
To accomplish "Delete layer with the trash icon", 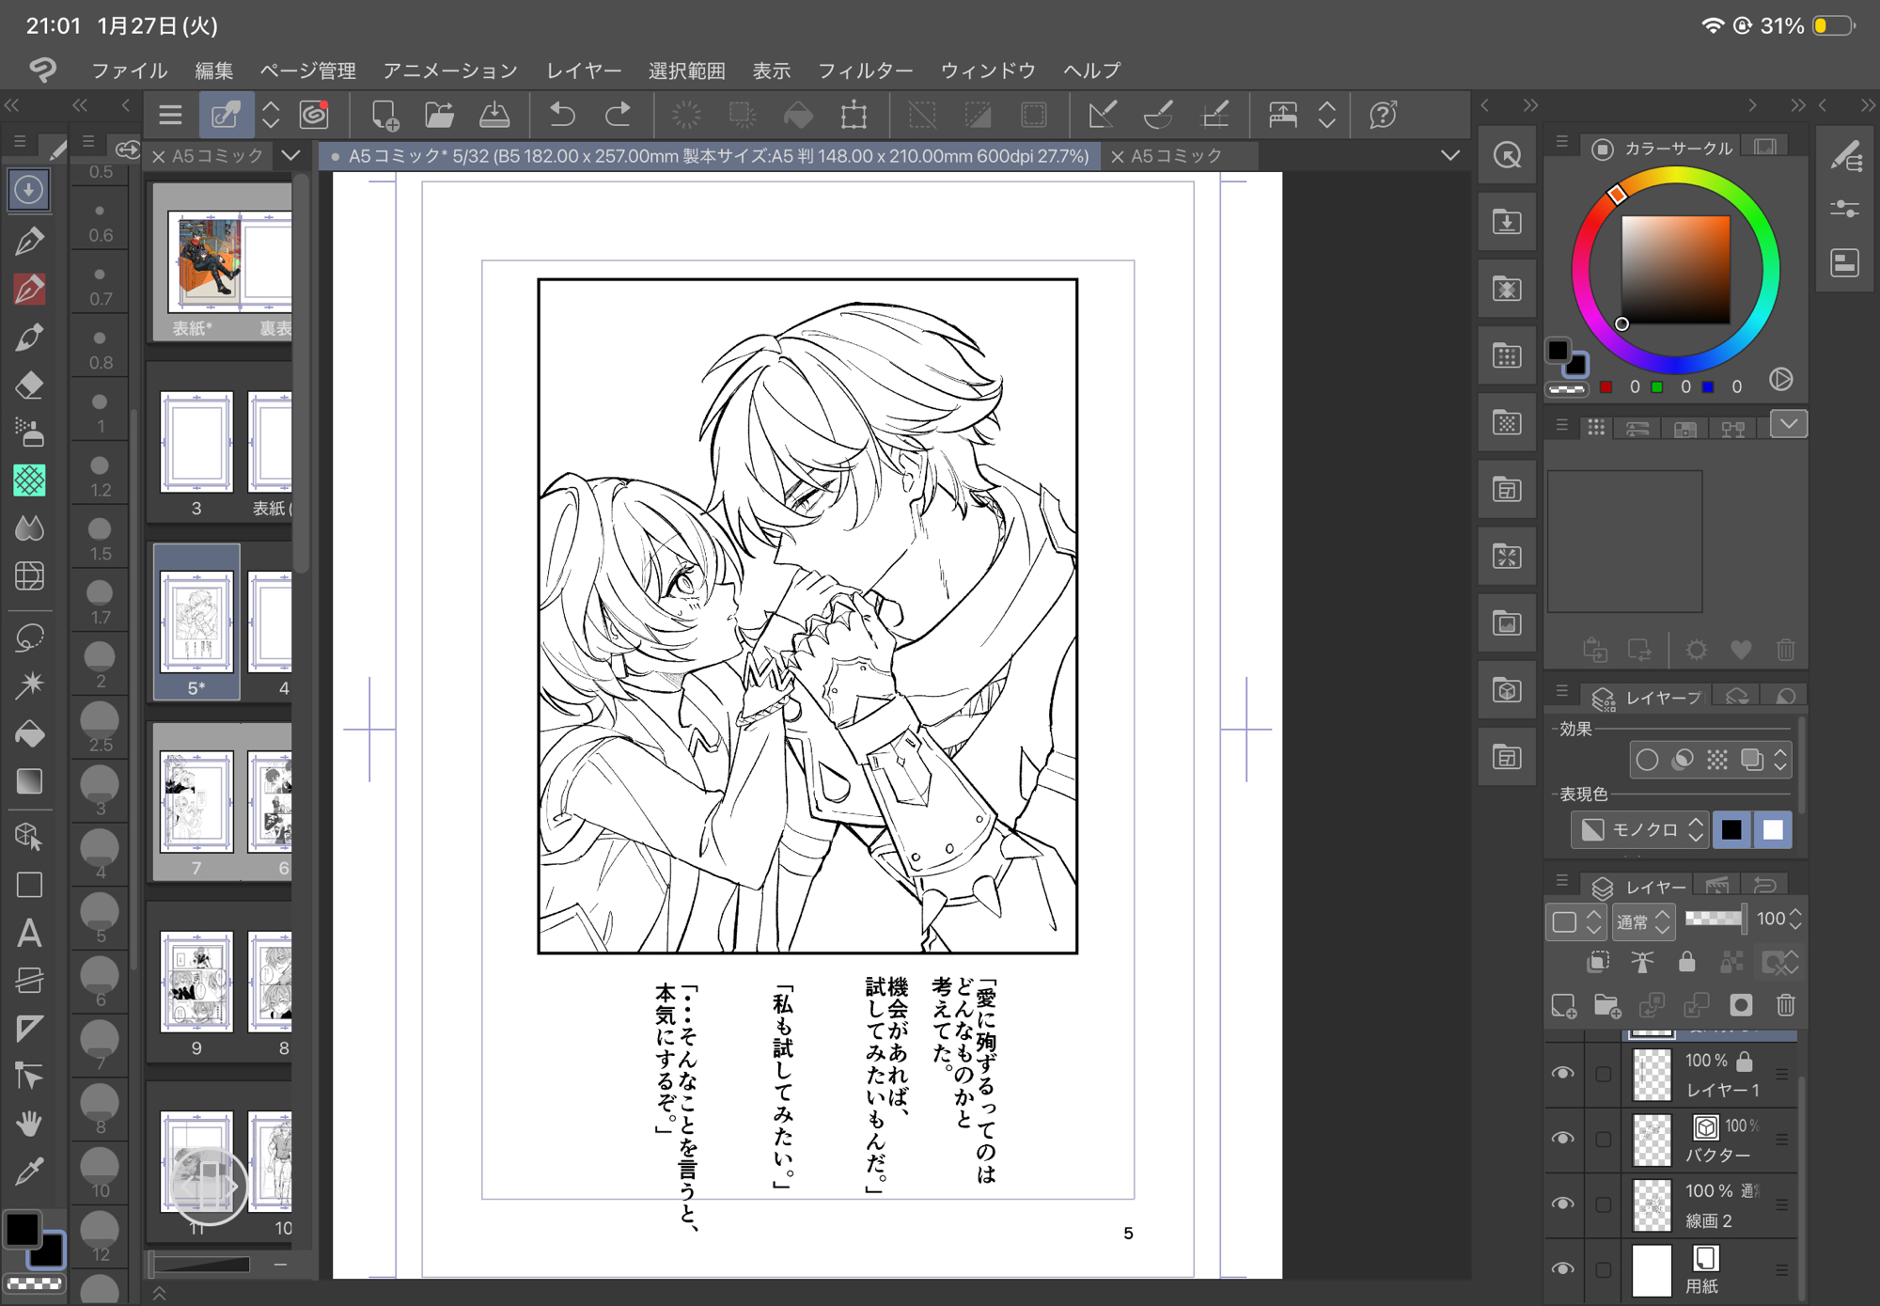I will tap(1785, 1006).
